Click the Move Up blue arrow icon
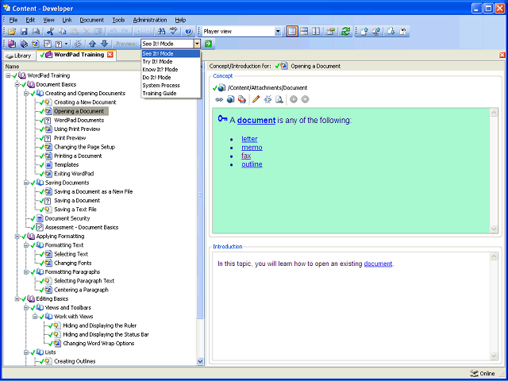 pos(93,44)
